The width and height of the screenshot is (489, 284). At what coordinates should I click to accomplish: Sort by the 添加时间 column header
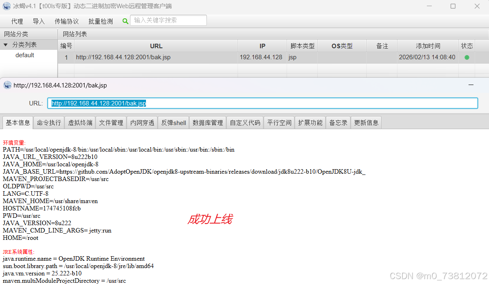pyautogui.click(x=428, y=46)
